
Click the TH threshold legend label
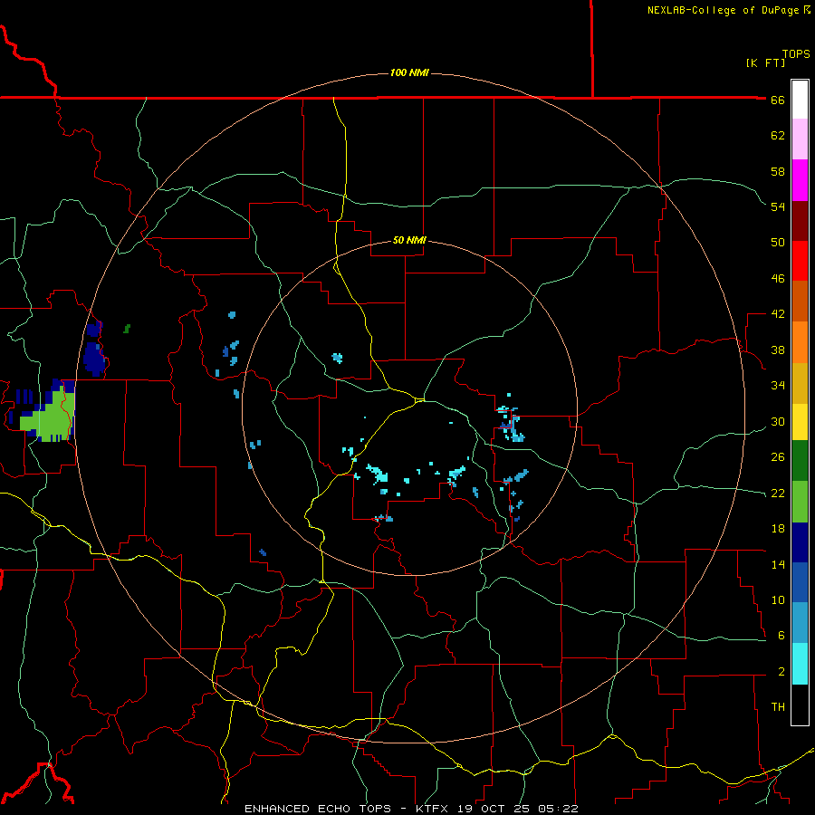click(778, 707)
